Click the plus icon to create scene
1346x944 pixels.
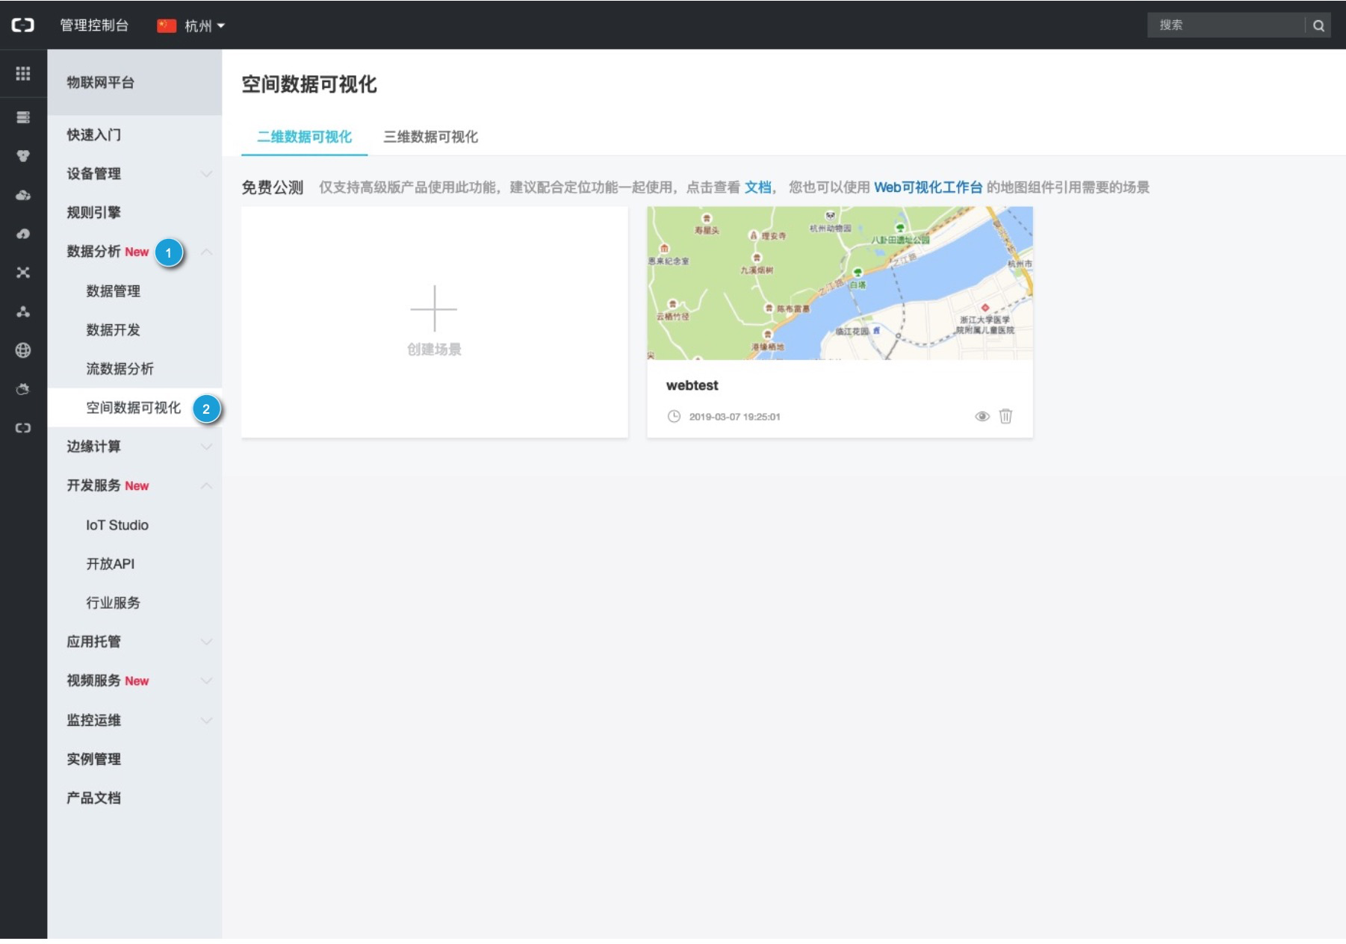point(434,308)
